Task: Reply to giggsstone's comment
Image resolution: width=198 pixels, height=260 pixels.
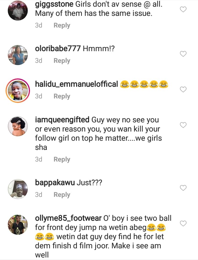Action: (x=62, y=25)
